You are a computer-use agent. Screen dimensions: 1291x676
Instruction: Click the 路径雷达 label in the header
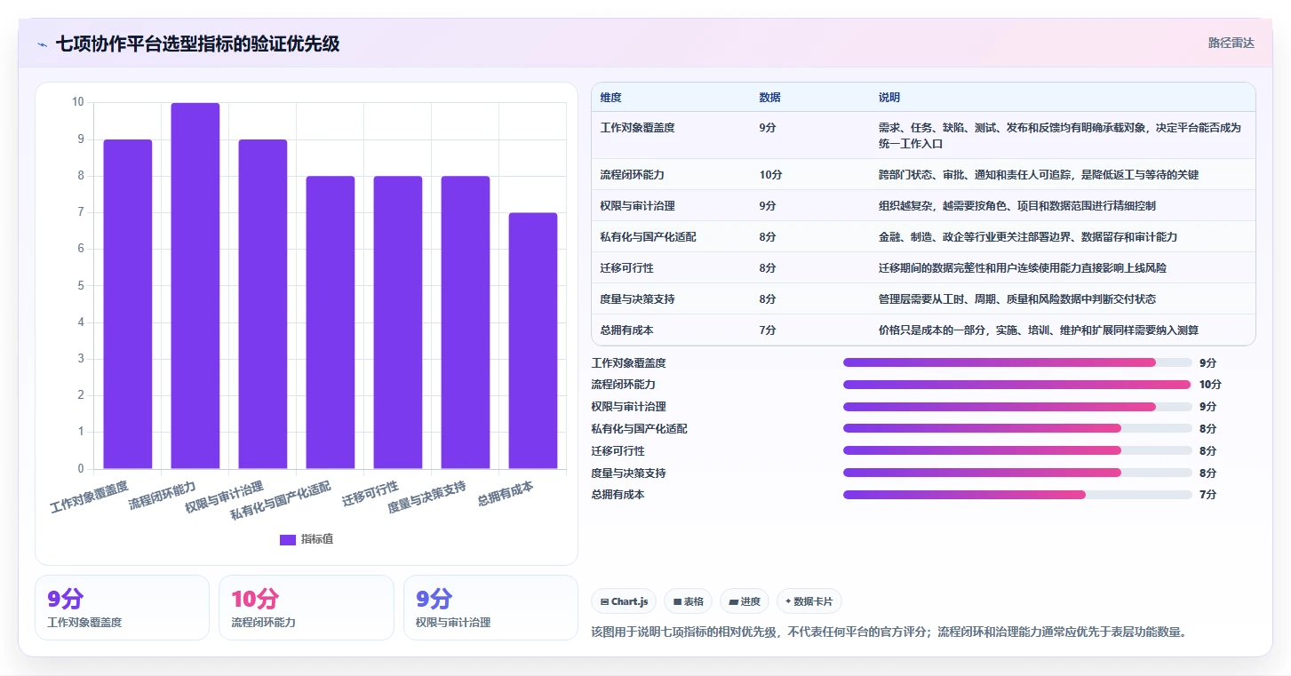click(1231, 43)
